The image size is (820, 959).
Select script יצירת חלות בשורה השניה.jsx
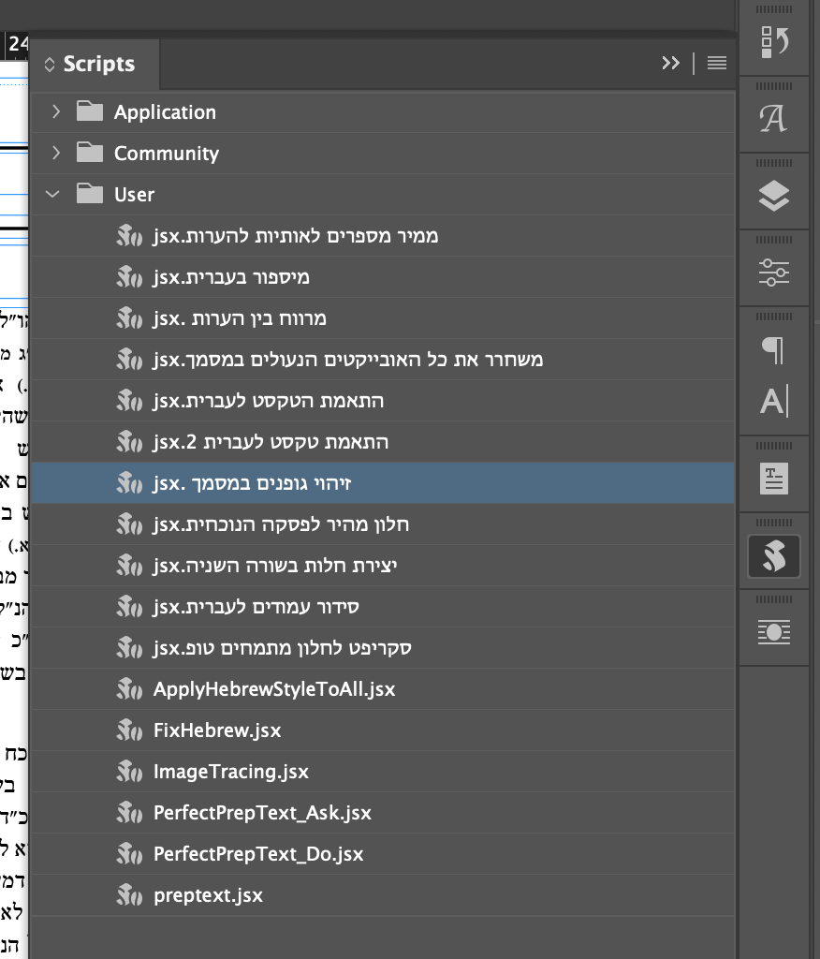pyautogui.click(x=383, y=565)
